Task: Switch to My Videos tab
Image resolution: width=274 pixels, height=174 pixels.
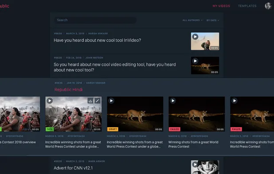Action: [221, 6]
